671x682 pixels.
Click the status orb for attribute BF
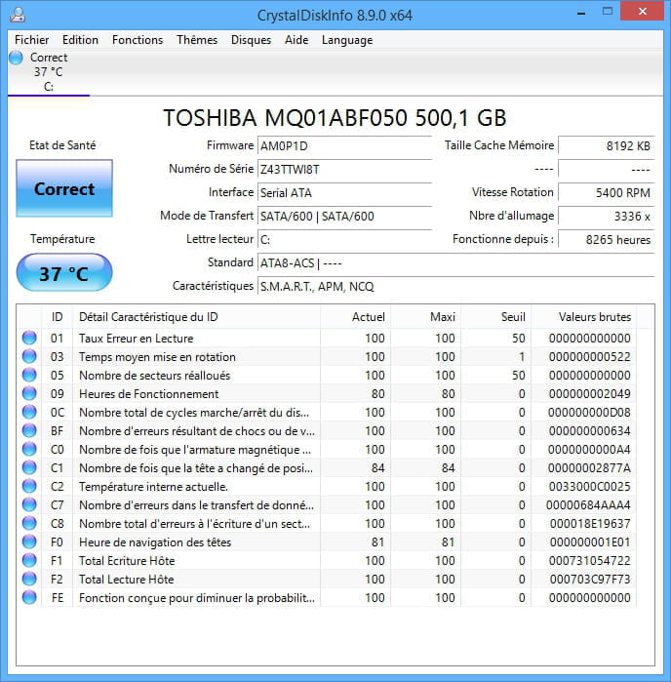(29, 430)
